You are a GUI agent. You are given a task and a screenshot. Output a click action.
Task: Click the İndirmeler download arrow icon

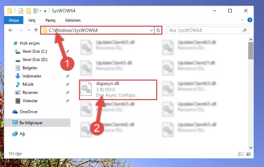18,76
